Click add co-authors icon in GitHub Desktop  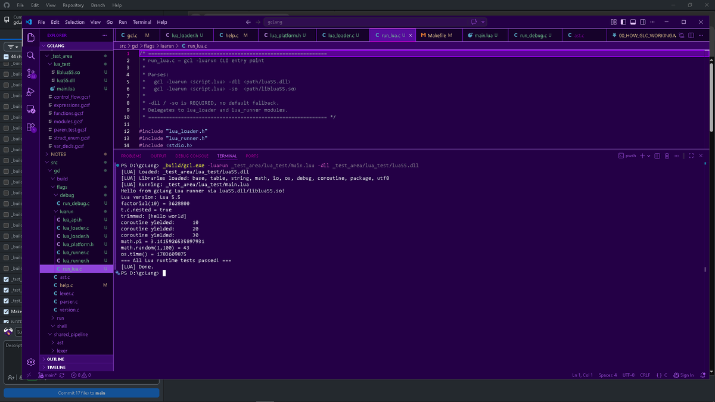pyautogui.click(x=11, y=378)
